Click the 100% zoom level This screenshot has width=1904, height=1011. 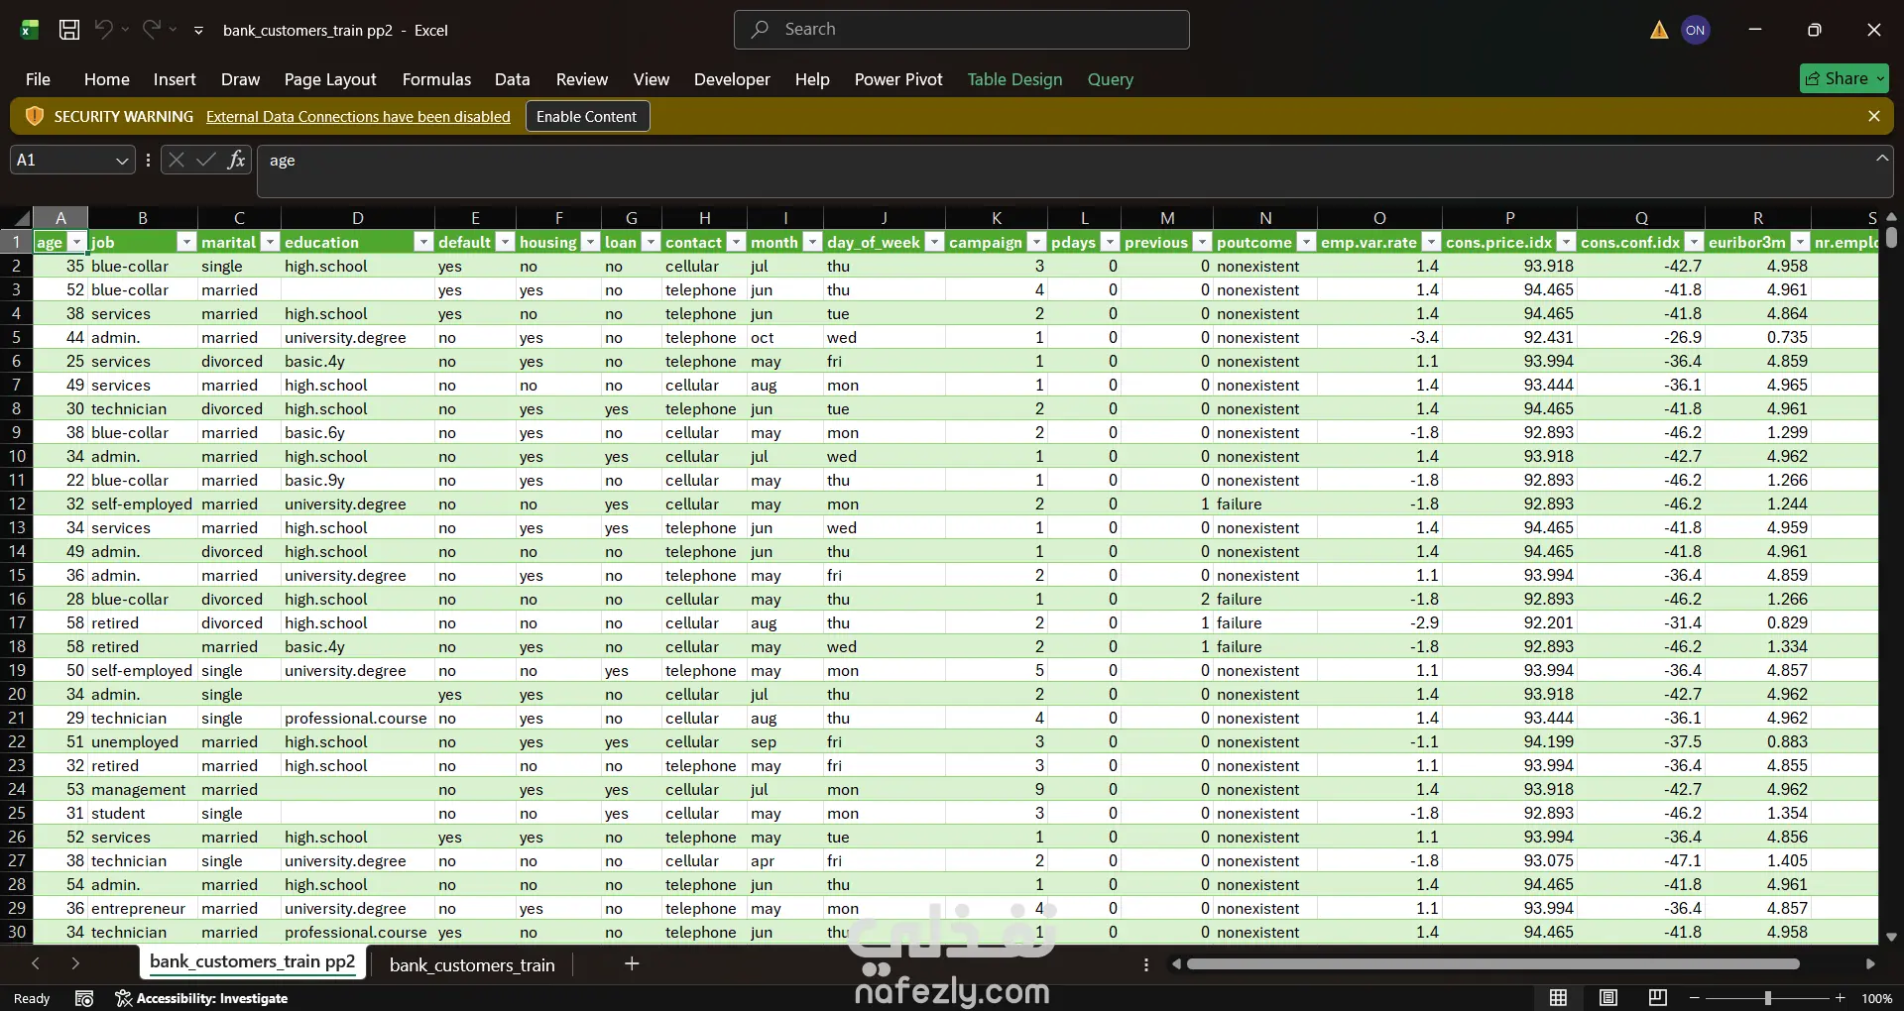[x=1876, y=998]
